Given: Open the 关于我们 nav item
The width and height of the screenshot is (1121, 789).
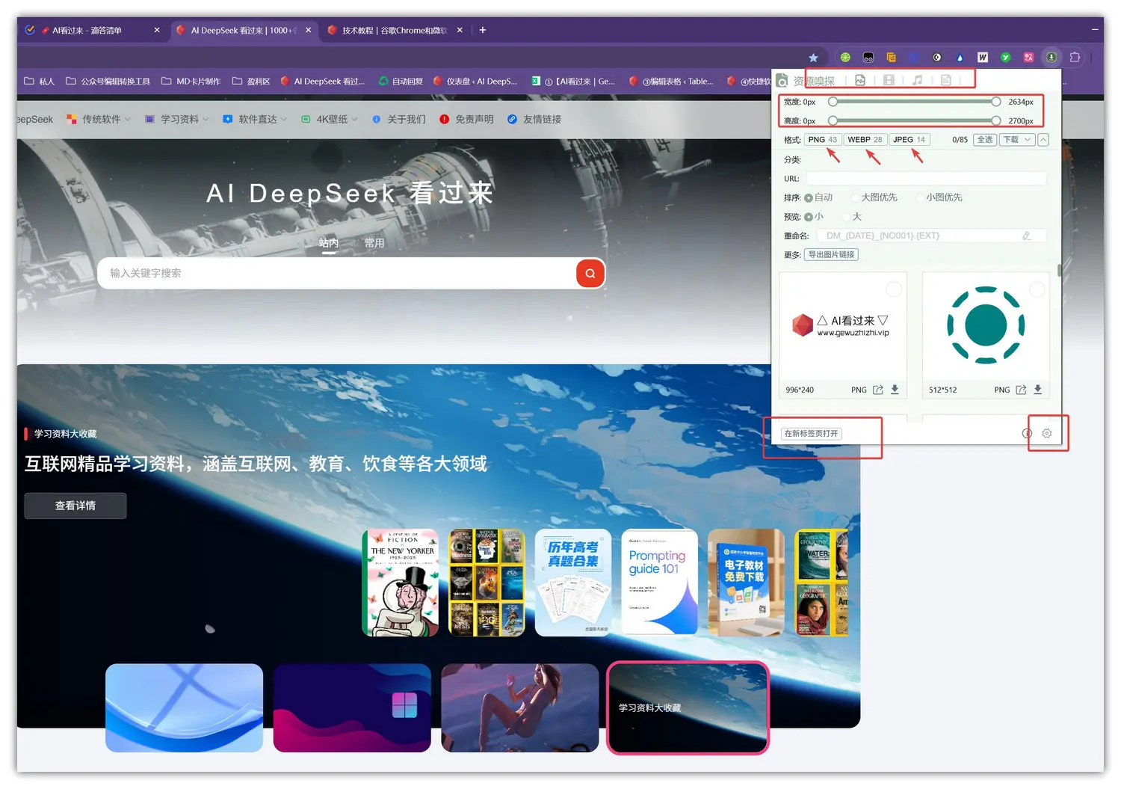Looking at the screenshot, I should 399,119.
